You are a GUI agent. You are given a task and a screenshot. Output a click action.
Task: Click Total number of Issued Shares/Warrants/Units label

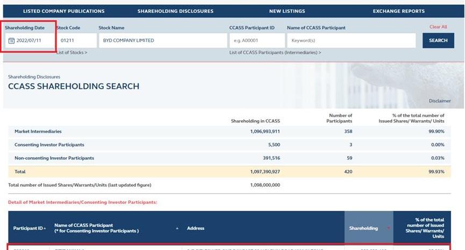[80, 185]
